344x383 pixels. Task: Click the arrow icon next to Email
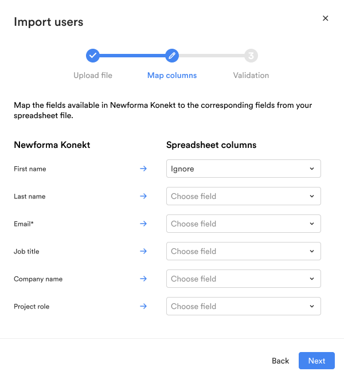tap(143, 224)
